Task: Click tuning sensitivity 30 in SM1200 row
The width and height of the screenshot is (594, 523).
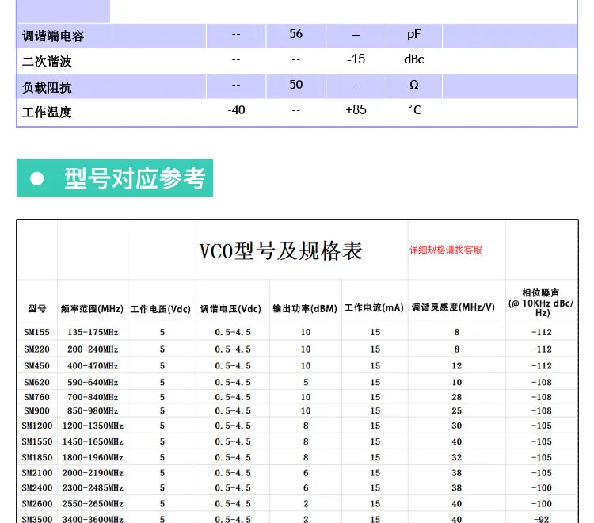Action: (x=456, y=426)
